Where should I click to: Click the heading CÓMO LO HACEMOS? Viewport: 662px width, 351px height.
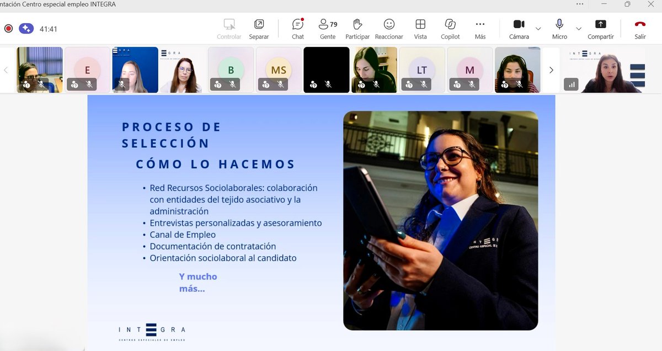tap(216, 164)
